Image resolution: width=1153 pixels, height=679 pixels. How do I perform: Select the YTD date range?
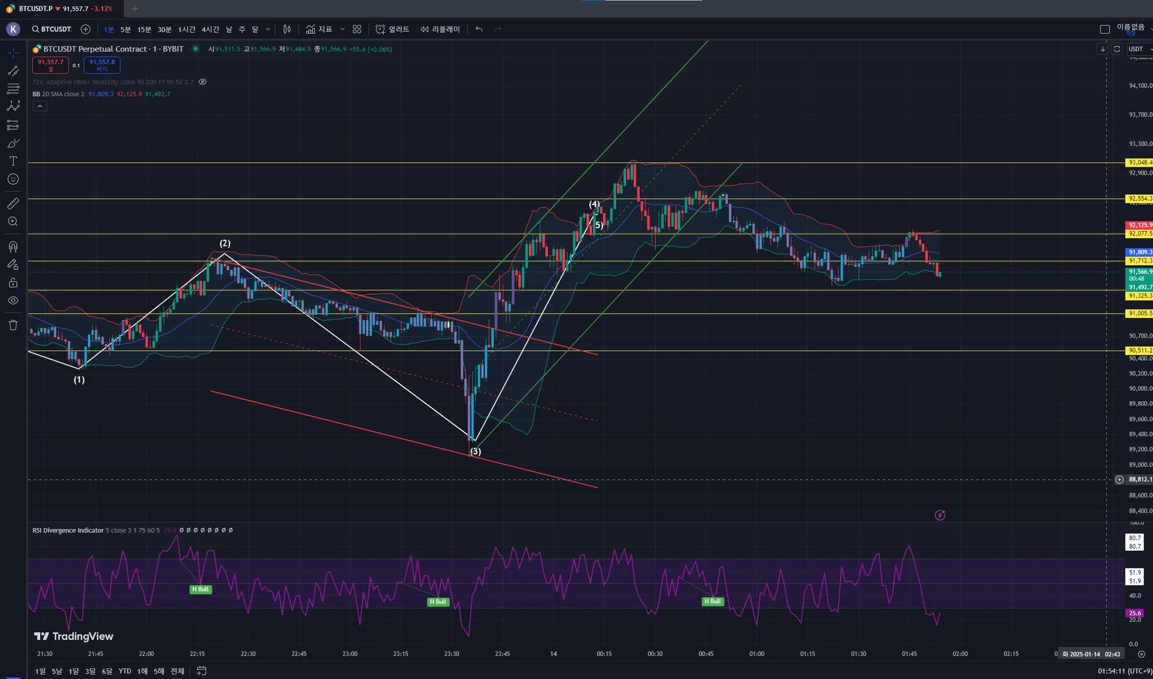click(124, 671)
